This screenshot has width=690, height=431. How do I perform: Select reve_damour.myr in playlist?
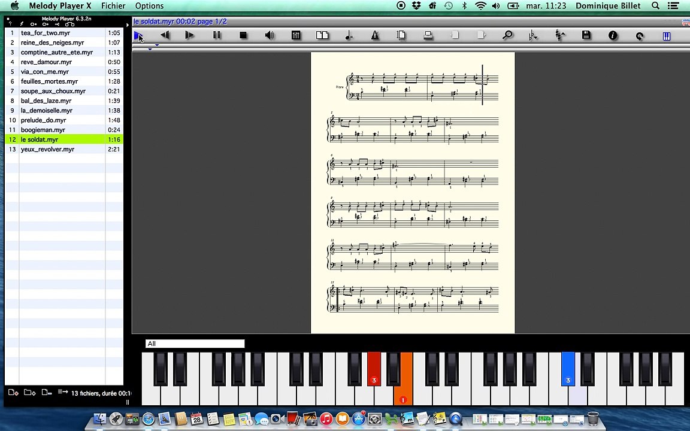(64, 62)
